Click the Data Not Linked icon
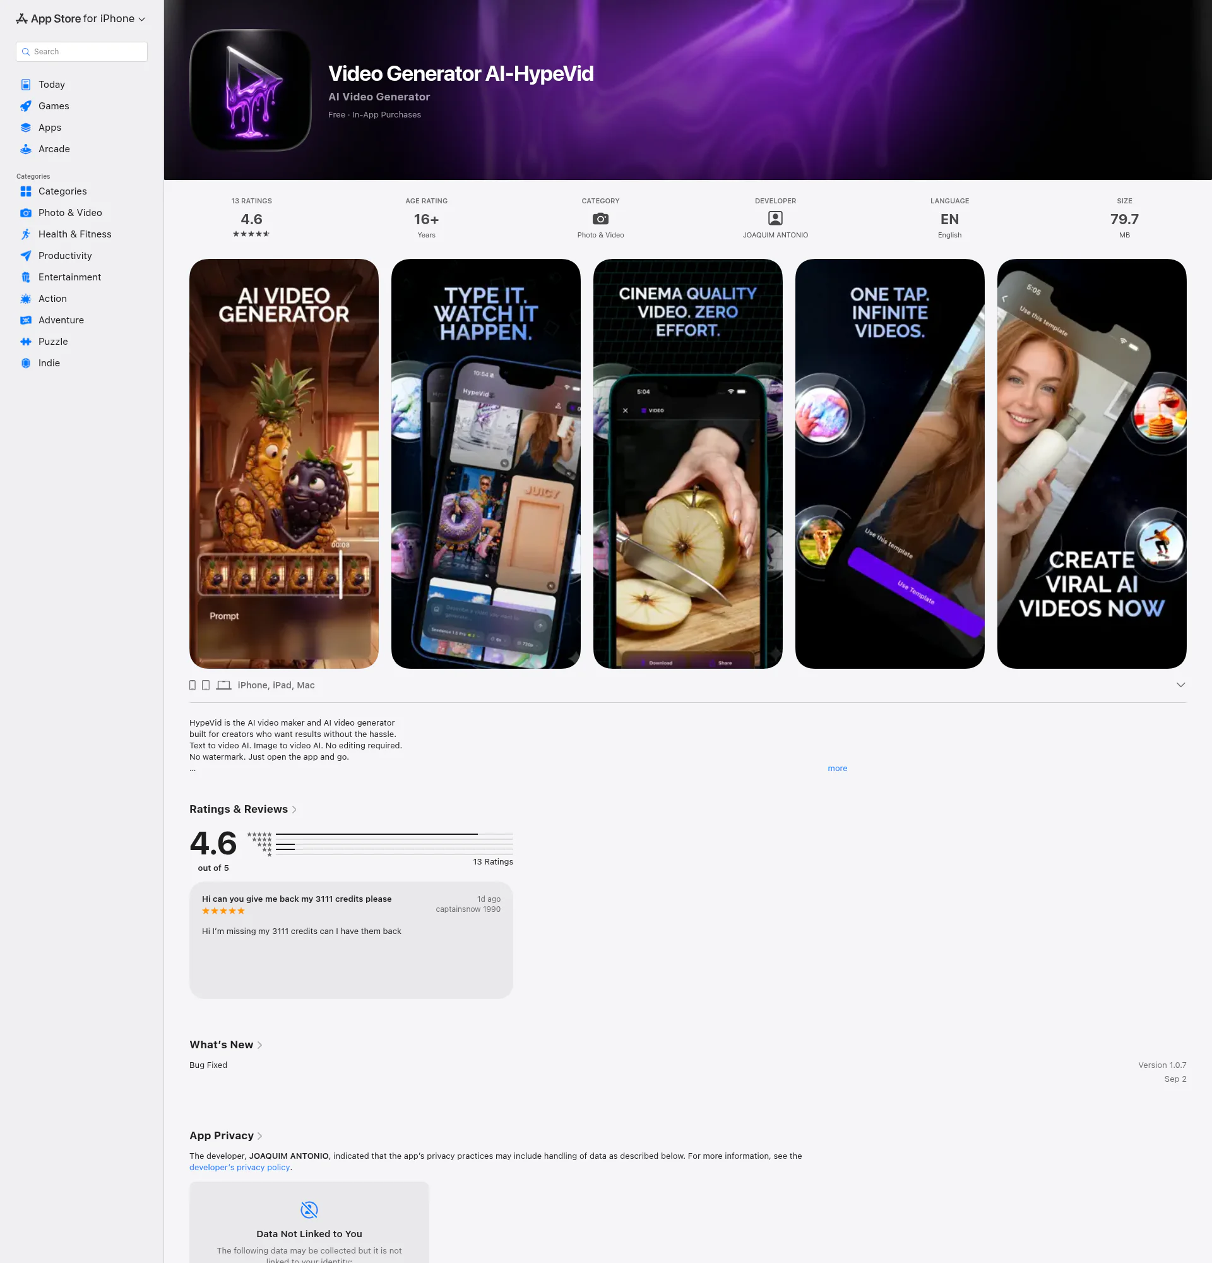The image size is (1212, 1263). (309, 1209)
